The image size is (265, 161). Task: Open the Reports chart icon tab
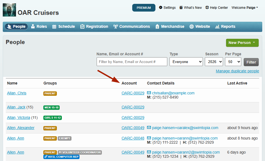(x=217, y=27)
